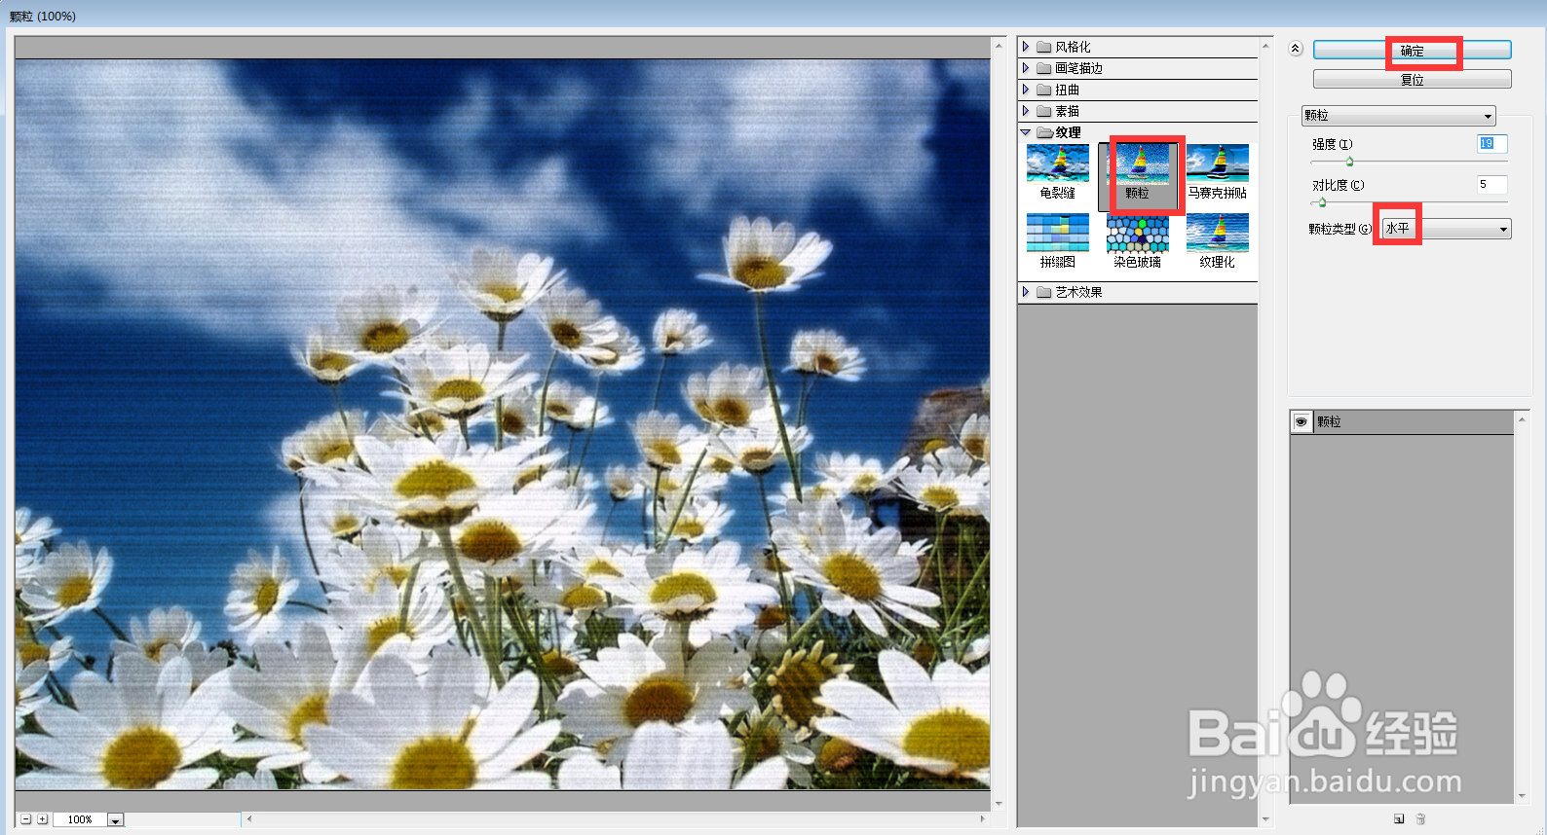Image resolution: width=1547 pixels, height=835 pixels.
Task: Click the new effect layer icon
Action: coord(1399,819)
